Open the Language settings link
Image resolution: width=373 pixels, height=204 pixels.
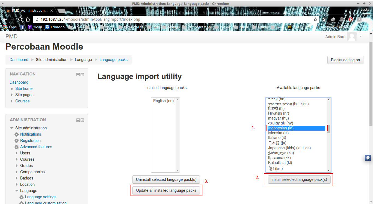[x=41, y=197]
